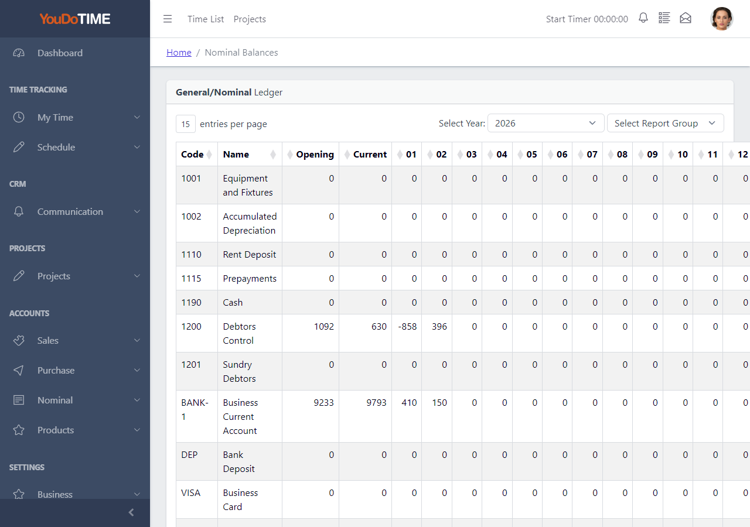This screenshot has width=750, height=527.
Task: Sort table by period 10 column
Action: [678, 154]
